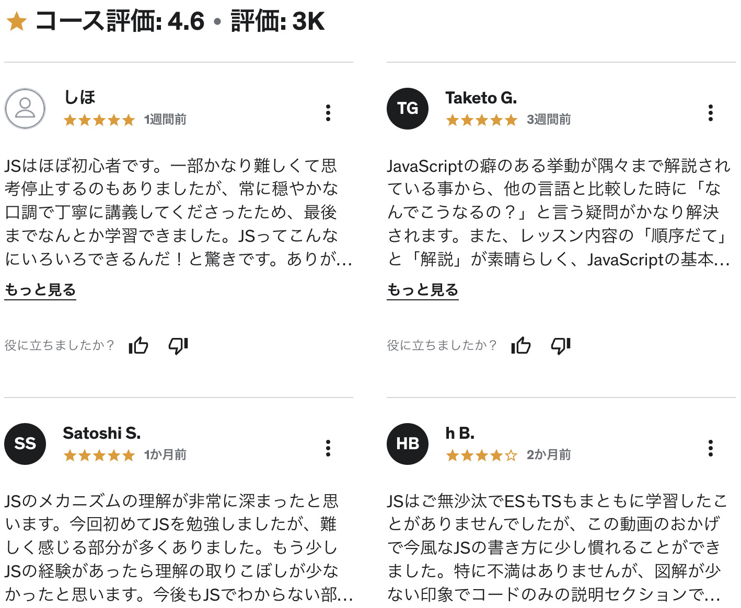Click reviewer name Satoshi S.
Screen dimensions: 741x608
point(102,432)
